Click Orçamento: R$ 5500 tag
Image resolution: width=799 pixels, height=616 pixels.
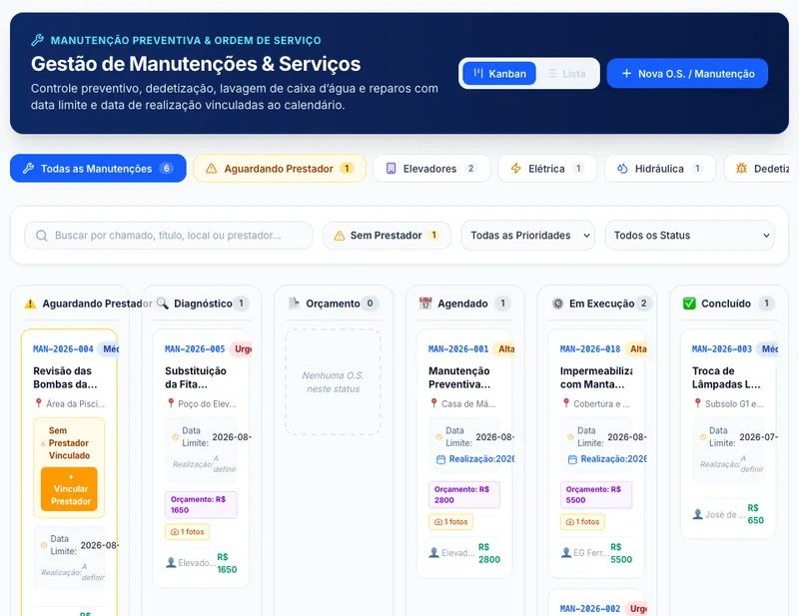tap(596, 495)
